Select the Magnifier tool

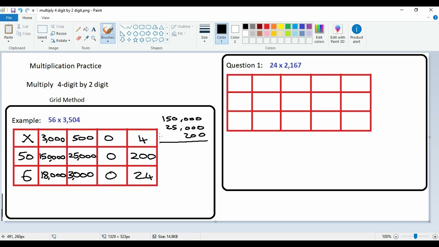(94, 38)
